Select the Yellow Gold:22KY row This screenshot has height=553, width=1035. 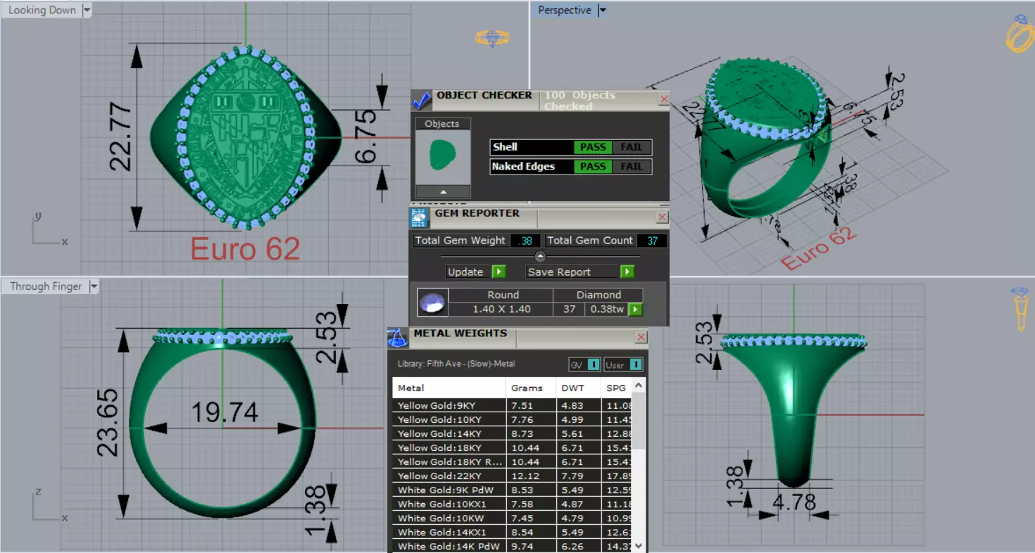click(x=513, y=476)
